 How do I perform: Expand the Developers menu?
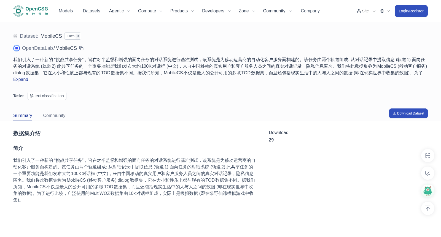tap(216, 11)
